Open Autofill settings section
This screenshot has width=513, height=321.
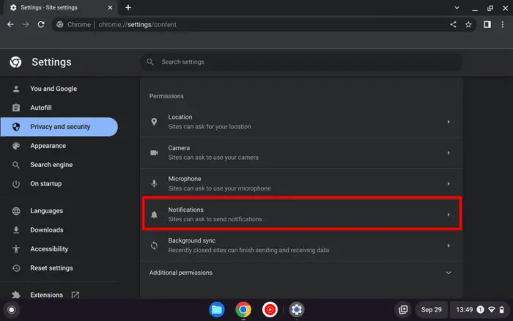tap(59, 108)
